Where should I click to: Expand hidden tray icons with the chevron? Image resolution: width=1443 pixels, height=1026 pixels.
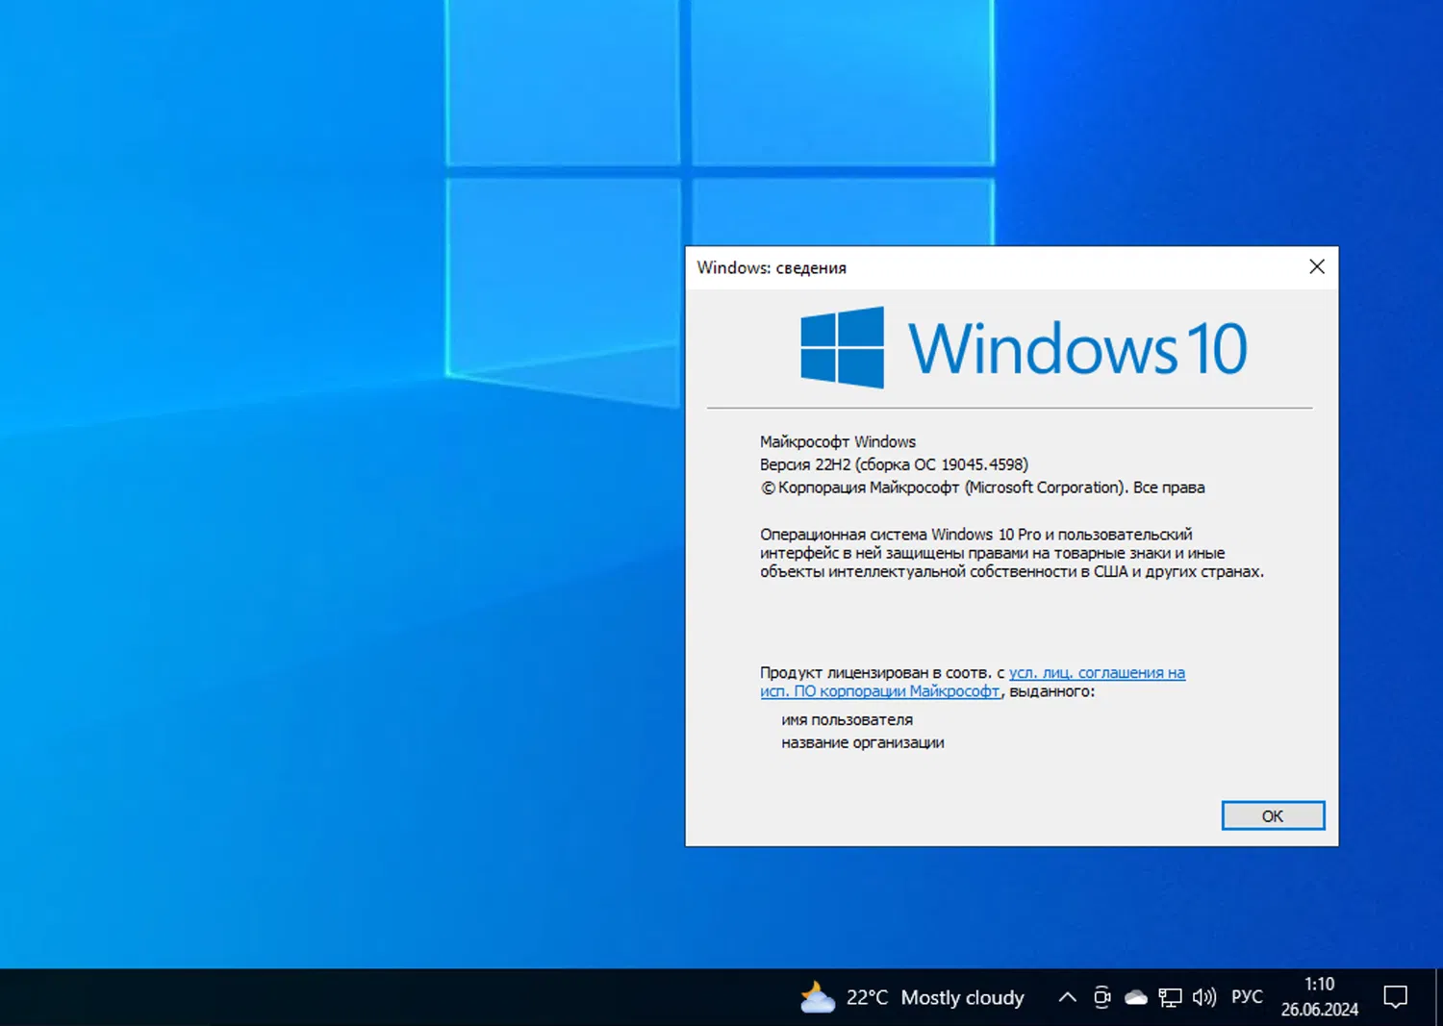pos(1067,997)
